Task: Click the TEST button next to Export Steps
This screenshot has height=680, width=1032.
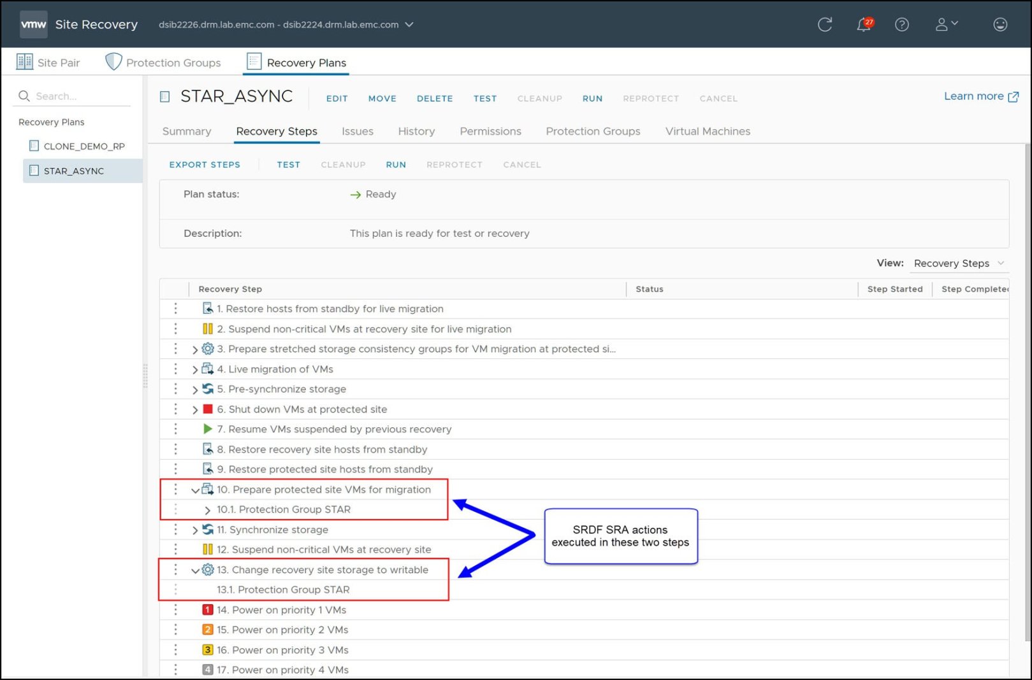Action: click(x=288, y=164)
